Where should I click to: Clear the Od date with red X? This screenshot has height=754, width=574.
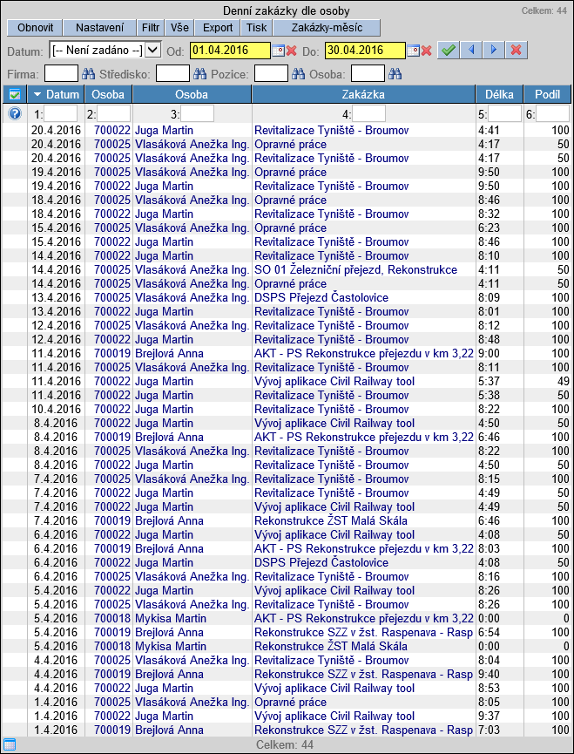(292, 51)
